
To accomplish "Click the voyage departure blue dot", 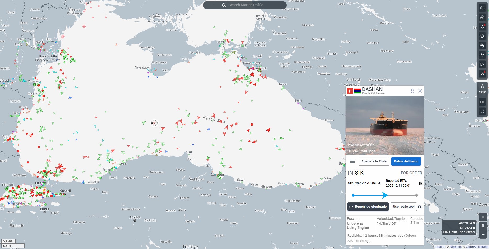I will [353, 195].
